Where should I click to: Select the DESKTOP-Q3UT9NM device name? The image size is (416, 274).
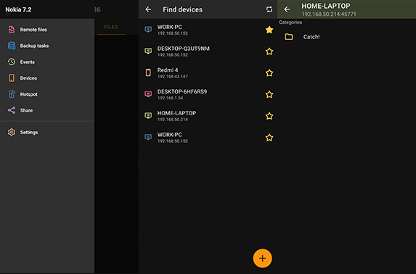click(184, 49)
